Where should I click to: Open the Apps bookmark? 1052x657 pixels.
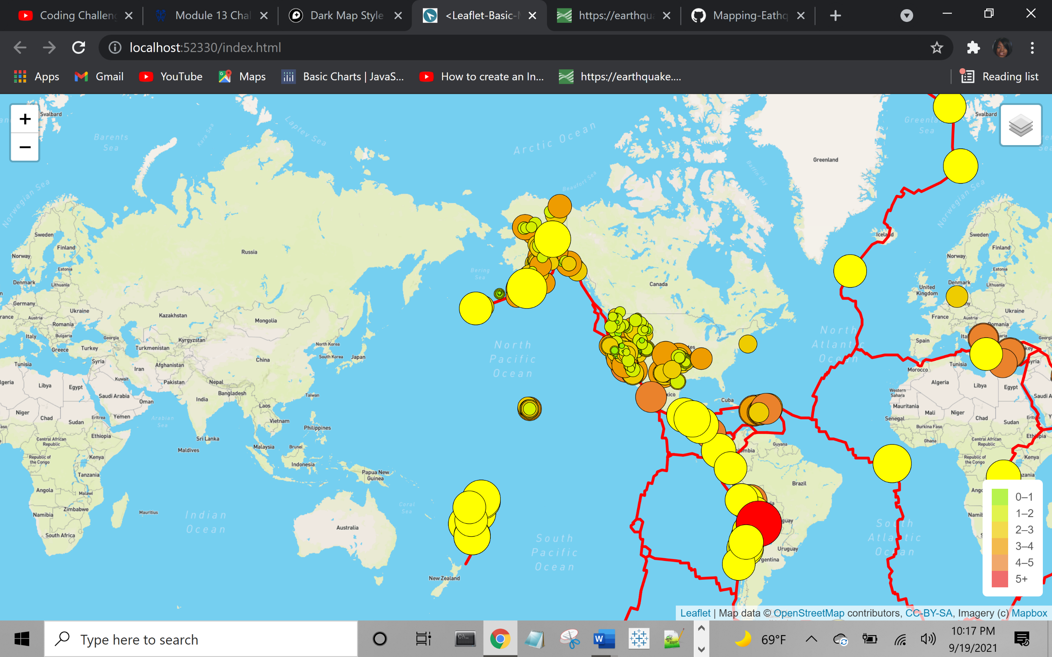pyautogui.click(x=37, y=77)
